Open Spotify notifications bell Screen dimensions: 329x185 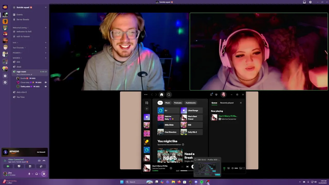pos(211,95)
